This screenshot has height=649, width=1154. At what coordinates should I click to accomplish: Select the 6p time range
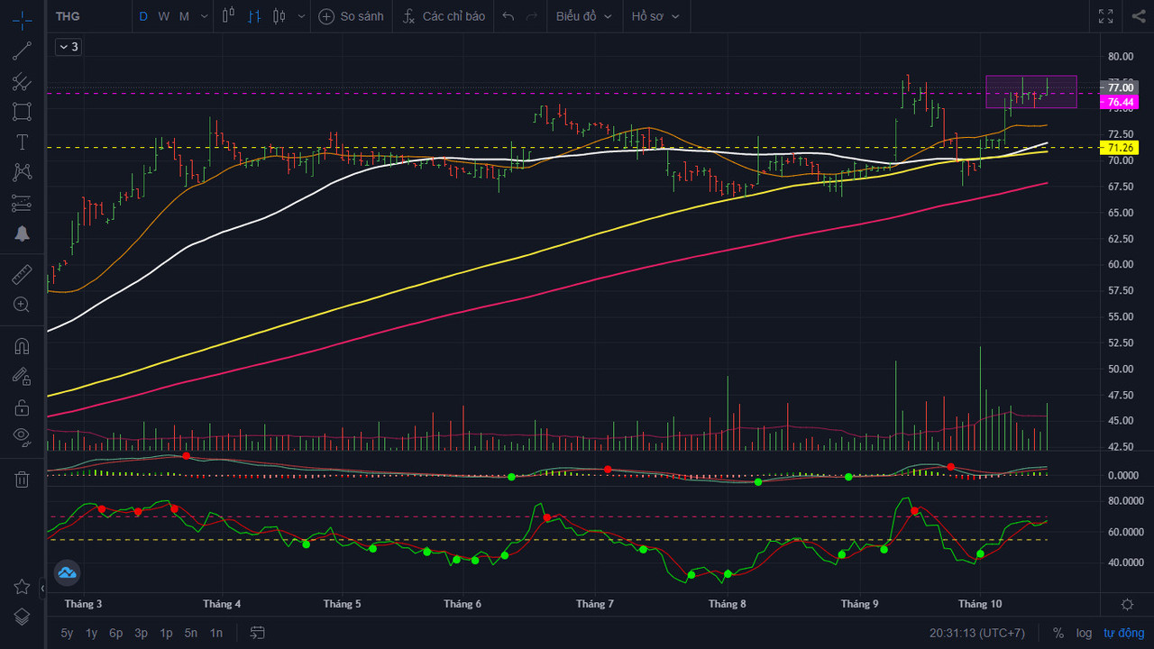(x=116, y=633)
